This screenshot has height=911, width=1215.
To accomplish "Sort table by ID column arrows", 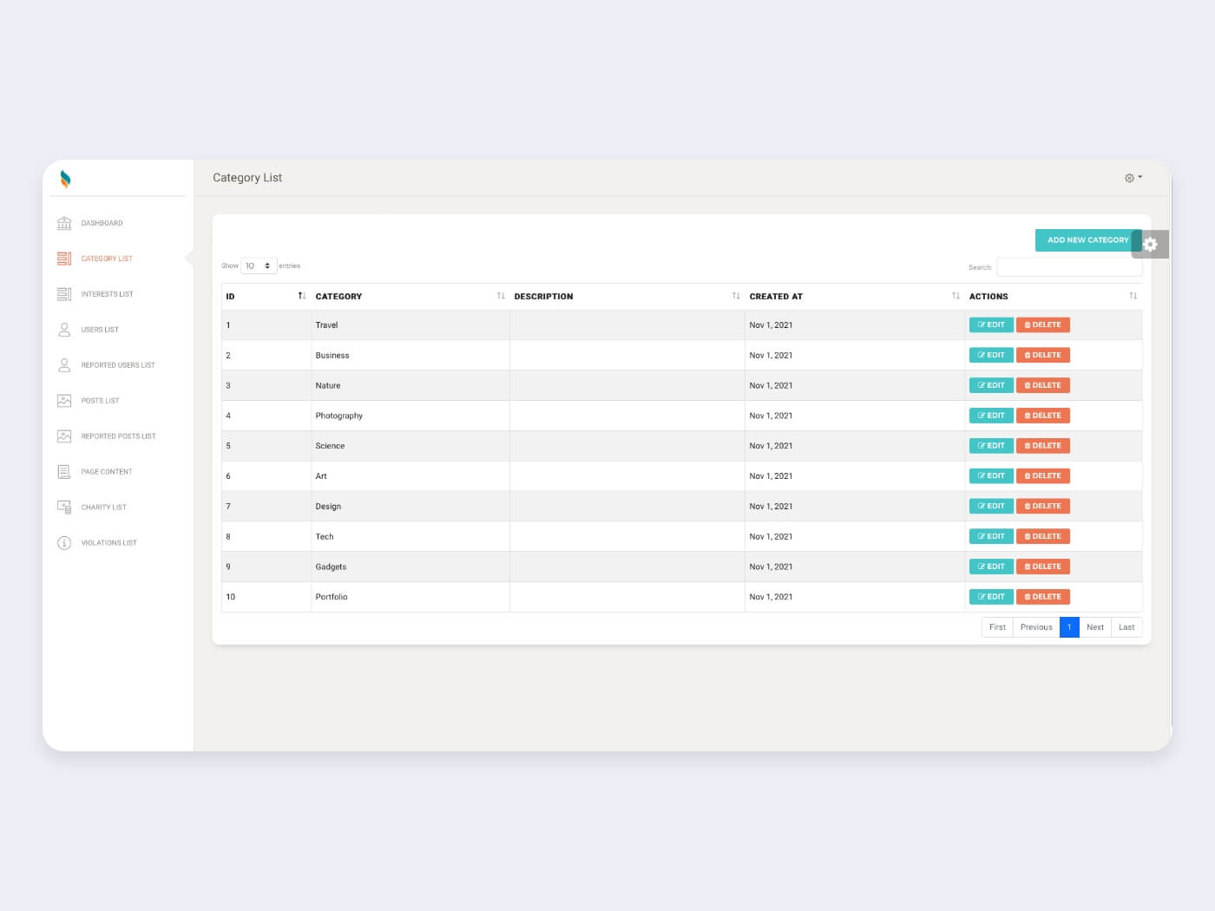I will click(x=302, y=297).
